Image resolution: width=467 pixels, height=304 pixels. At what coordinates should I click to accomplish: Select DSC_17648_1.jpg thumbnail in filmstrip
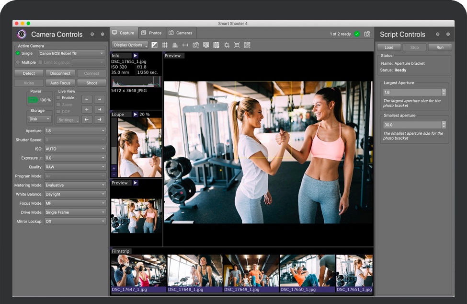coord(194,271)
